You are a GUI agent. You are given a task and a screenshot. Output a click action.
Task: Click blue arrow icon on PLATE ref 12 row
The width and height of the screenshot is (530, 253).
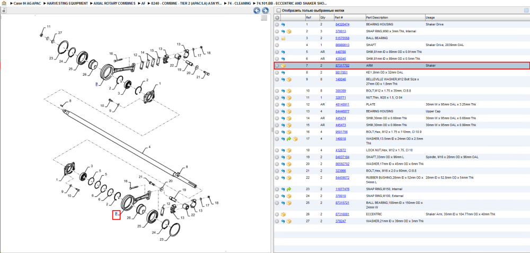pos(283,105)
